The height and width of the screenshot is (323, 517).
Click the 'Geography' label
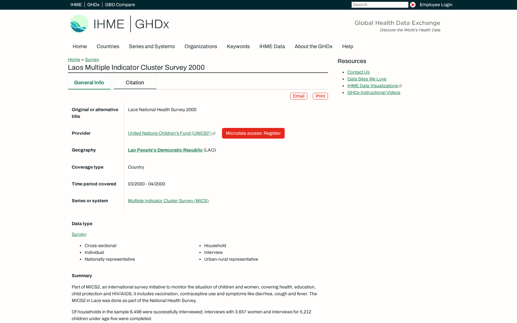click(x=84, y=150)
